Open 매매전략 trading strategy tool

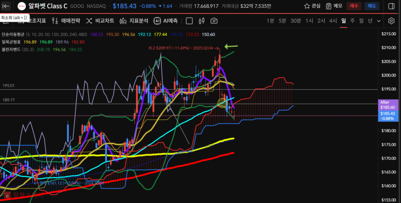pos(66,21)
